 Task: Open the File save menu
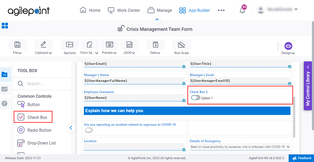point(17,47)
